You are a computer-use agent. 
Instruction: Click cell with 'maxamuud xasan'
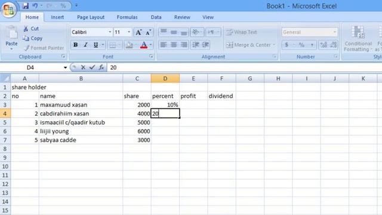[81, 105]
